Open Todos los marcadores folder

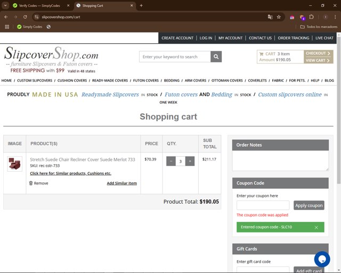[x=319, y=27]
